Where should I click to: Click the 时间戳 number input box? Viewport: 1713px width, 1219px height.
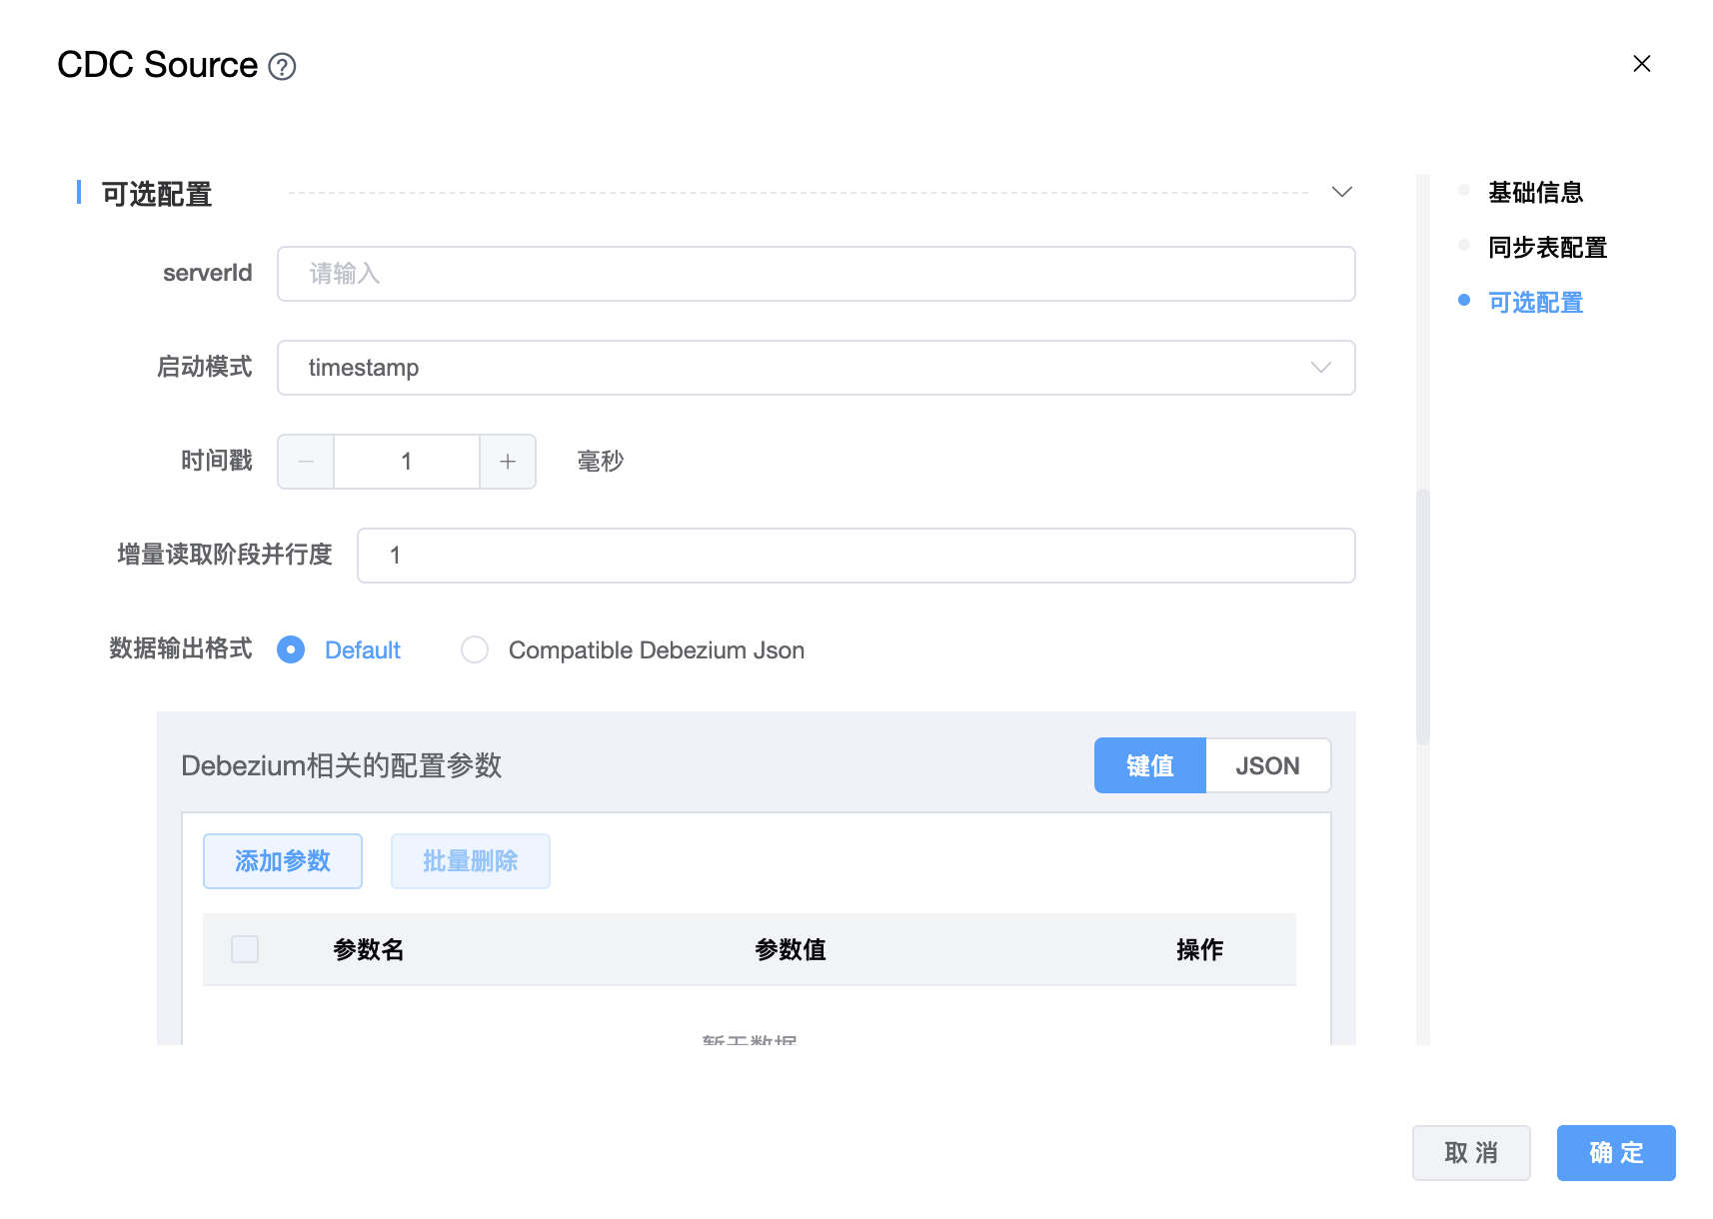[x=407, y=462]
